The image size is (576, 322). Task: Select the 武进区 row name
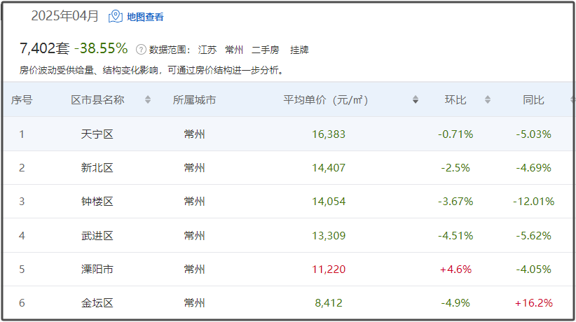click(97, 235)
